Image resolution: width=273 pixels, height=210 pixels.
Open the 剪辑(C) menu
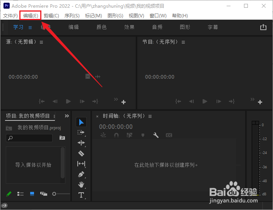click(51, 16)
